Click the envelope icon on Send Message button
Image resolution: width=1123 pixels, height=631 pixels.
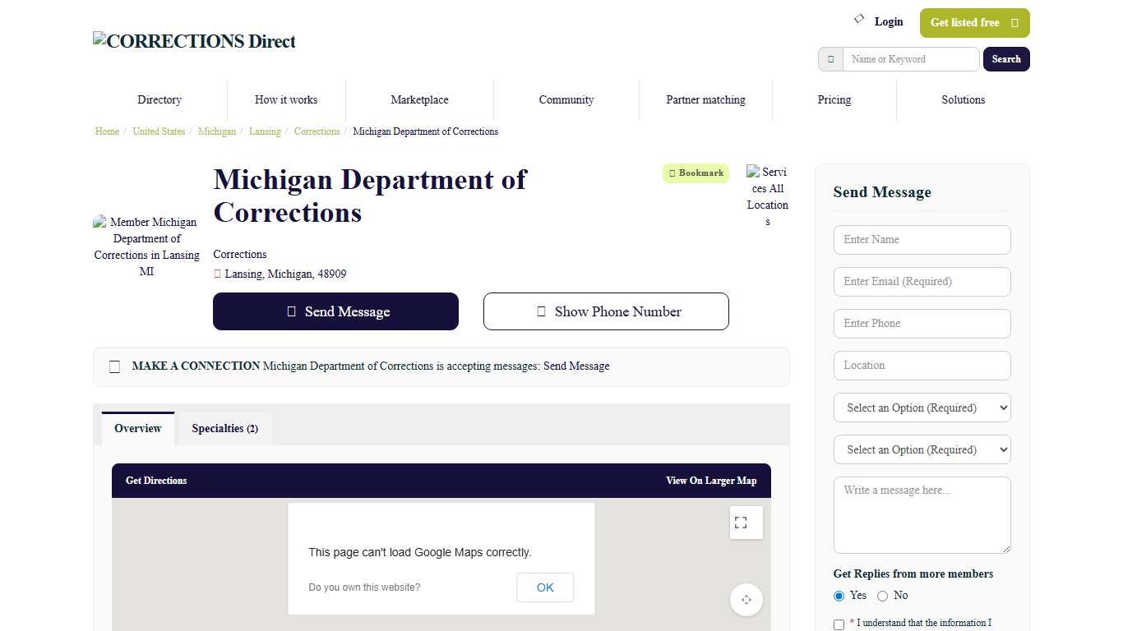point(290,311)
